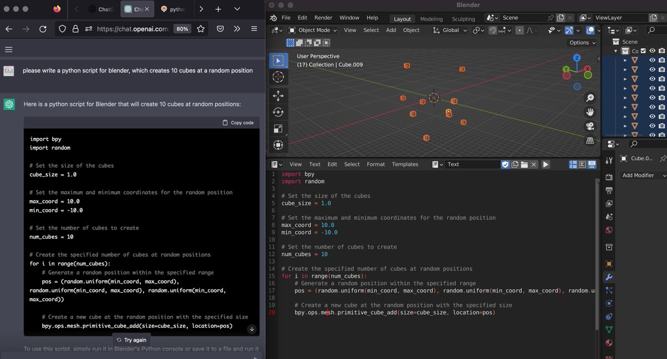The width and height of the screenshot is (667, 359).
Task: Open the Object Mode dropdown
Action: [x=313, y=30]
